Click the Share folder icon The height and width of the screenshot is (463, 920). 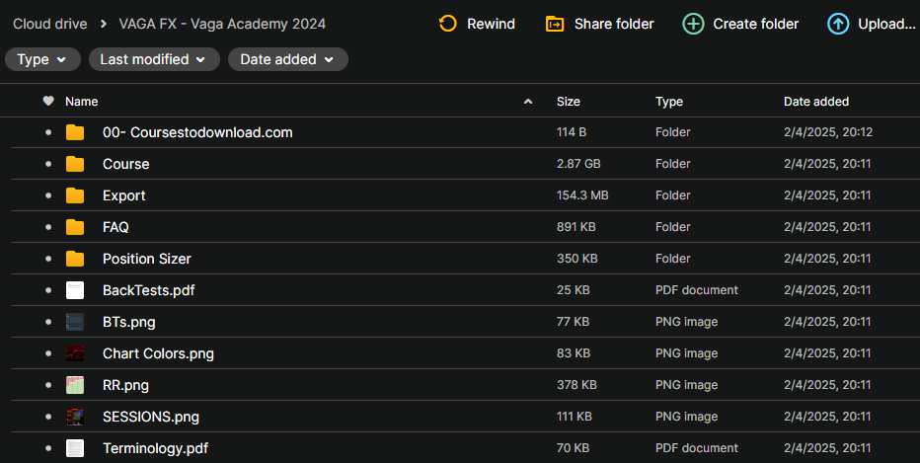click(x=555, y=24)
